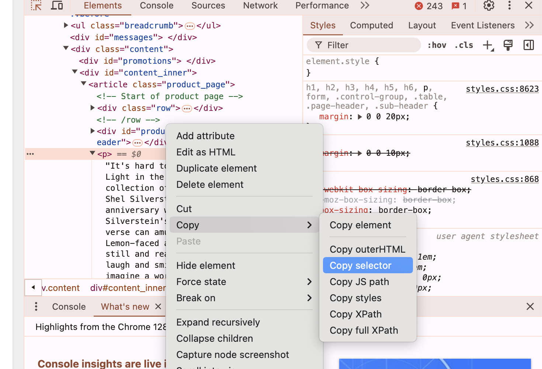Toggle the computed styles sidebar icon

[528, 45]
